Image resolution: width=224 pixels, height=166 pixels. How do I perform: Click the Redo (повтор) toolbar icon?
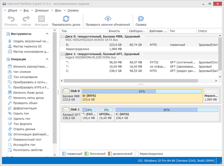tap(26, 19)
